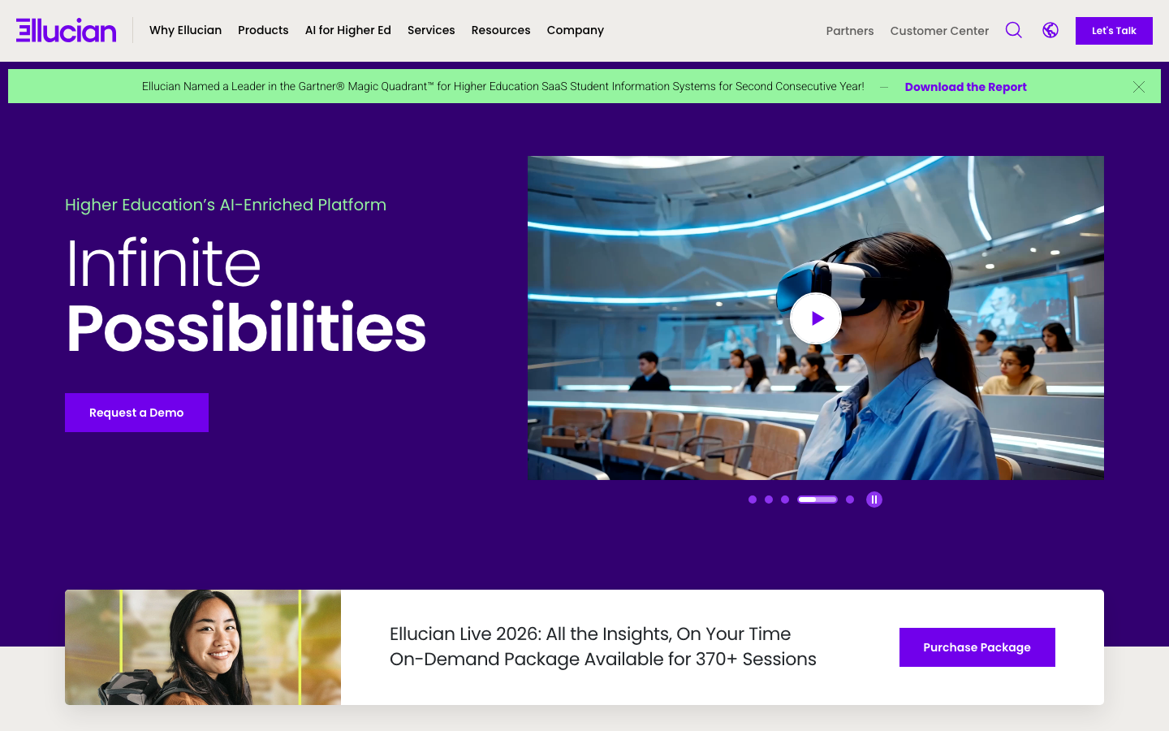This screenshot has height=731, width=1169.
Task: Click the Purchase Package button
Action: click(977, 647)
